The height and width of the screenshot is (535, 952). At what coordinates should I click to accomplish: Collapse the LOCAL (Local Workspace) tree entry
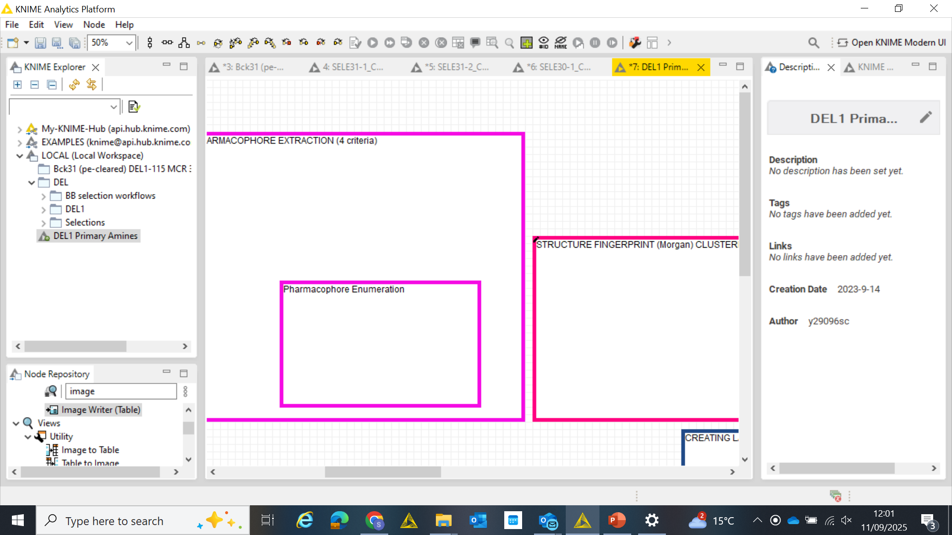tap(19, 156)
